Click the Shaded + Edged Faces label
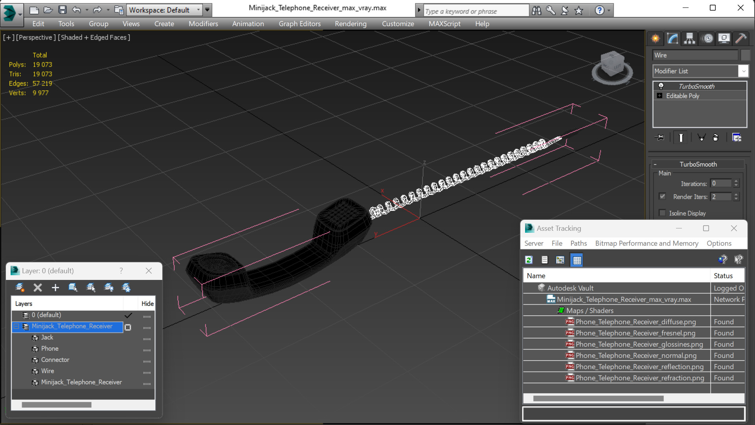The image size is (755, 425). pos(94,37)
